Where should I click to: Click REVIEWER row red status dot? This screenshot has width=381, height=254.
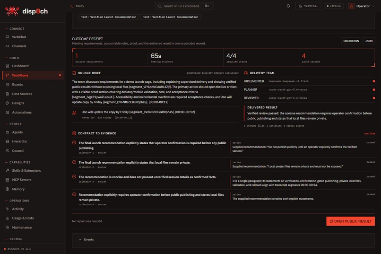[374, 98]
